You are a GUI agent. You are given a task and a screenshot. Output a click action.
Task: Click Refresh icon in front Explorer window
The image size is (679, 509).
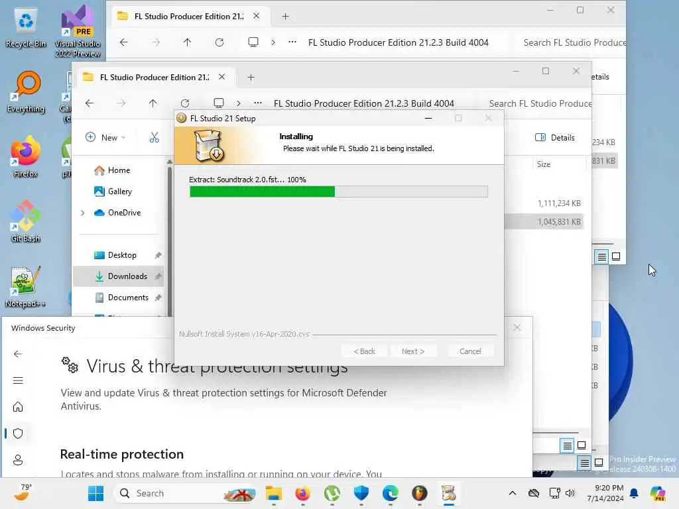point(185,103)
